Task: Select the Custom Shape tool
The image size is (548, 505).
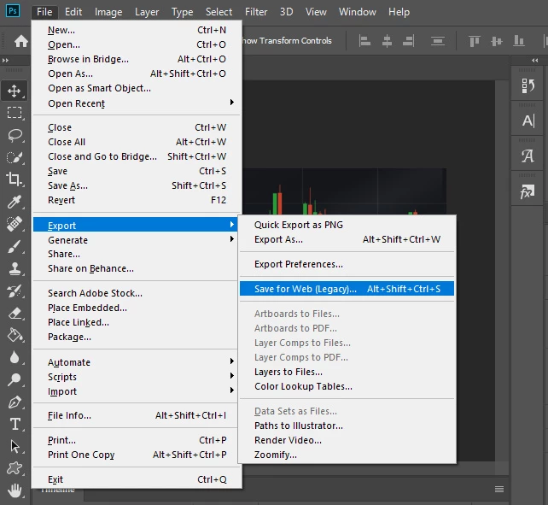Action: pyautogui.click(x=14, y=468)
